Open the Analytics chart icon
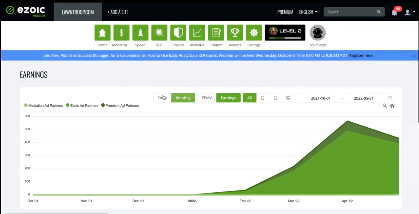This screenshot has width=419, height=214. click(x=197, y=32)
